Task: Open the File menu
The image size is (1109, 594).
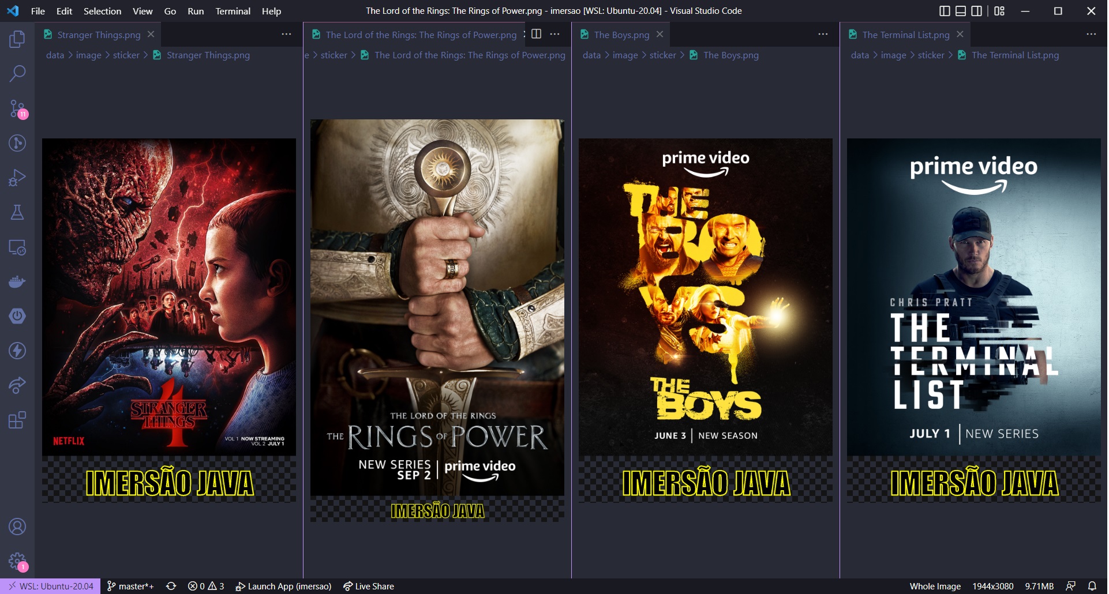Action: tap(38, 11)
